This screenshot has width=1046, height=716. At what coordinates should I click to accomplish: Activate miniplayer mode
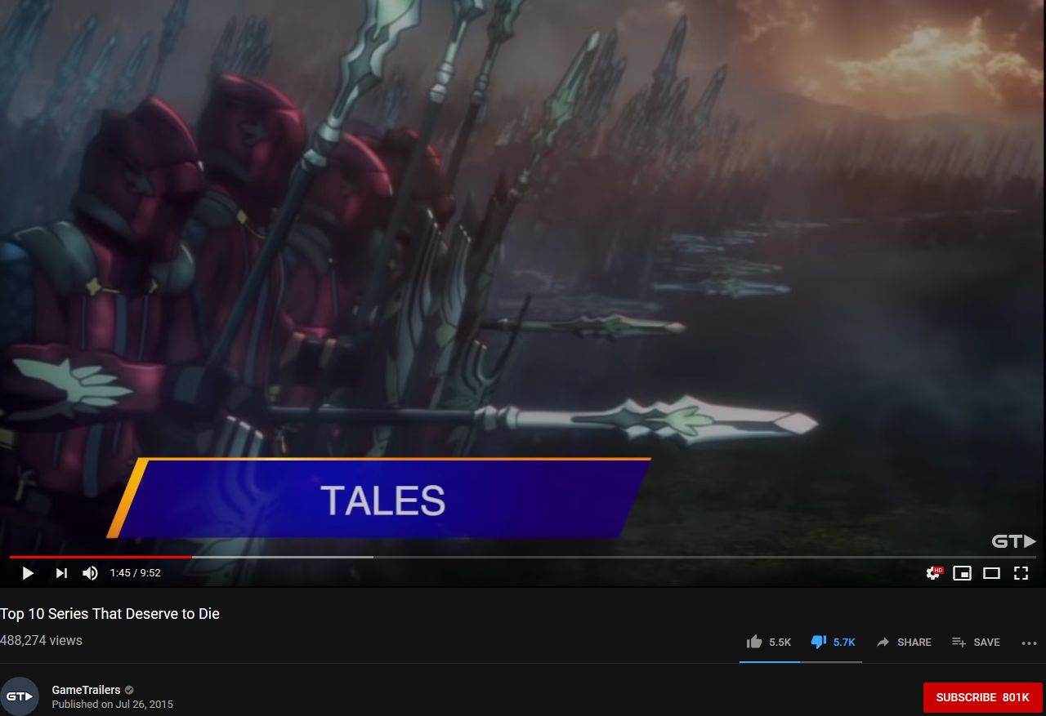point(963,573)
